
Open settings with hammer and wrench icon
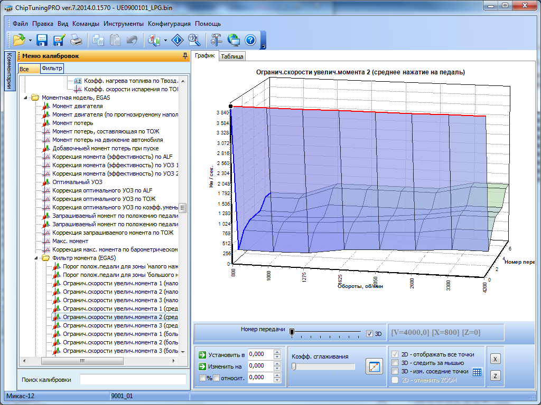point(217,40)
